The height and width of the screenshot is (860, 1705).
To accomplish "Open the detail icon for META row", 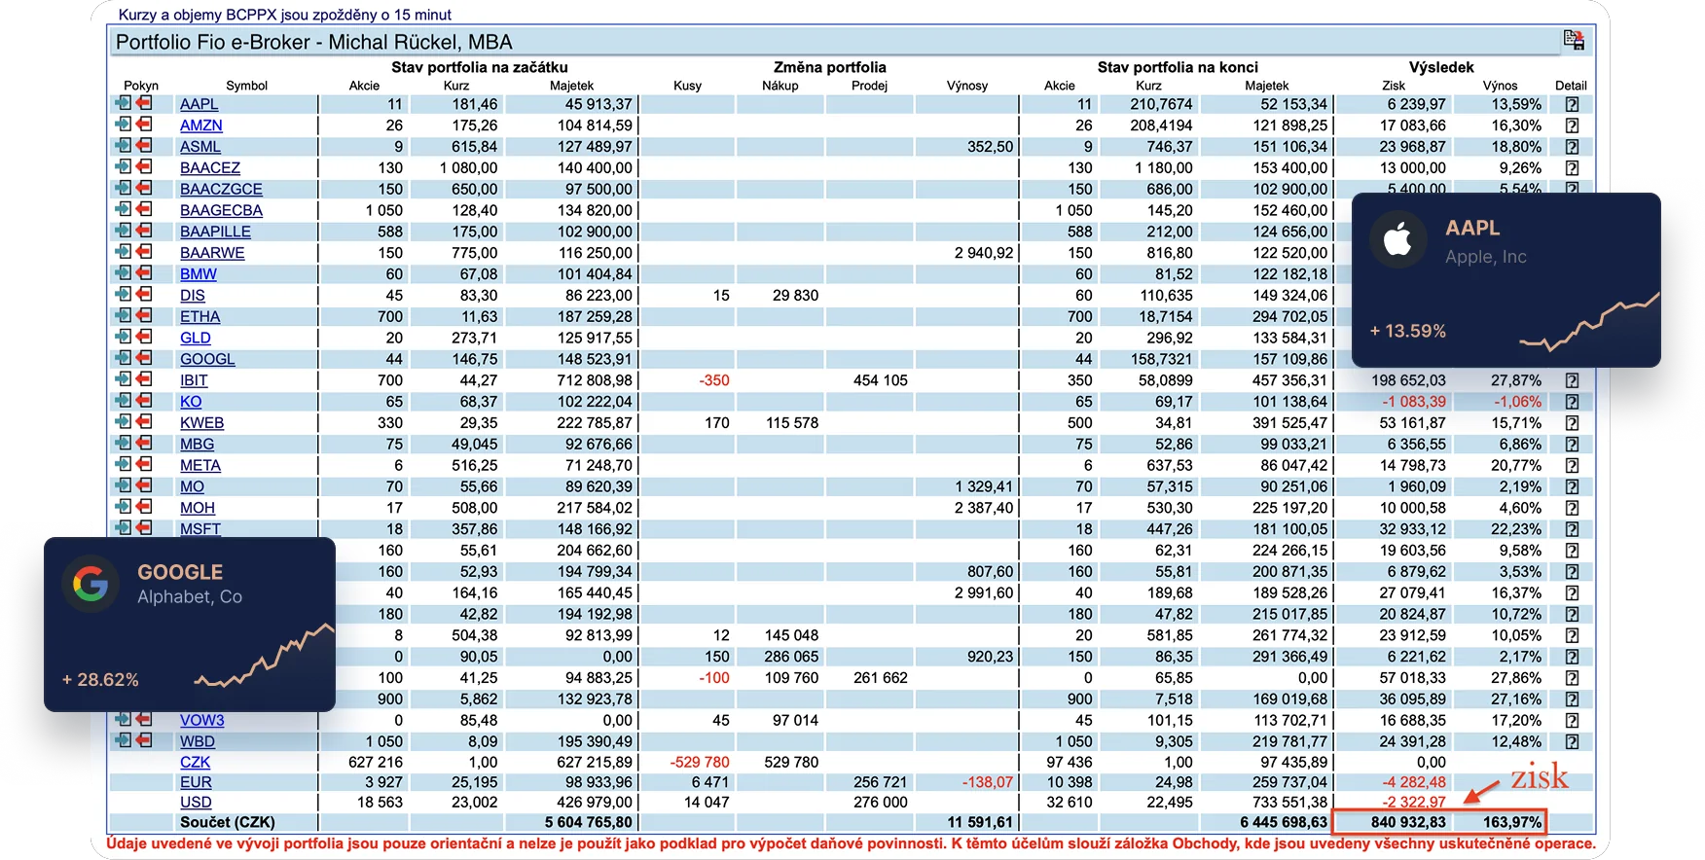I will click(x=1572, y=466).
